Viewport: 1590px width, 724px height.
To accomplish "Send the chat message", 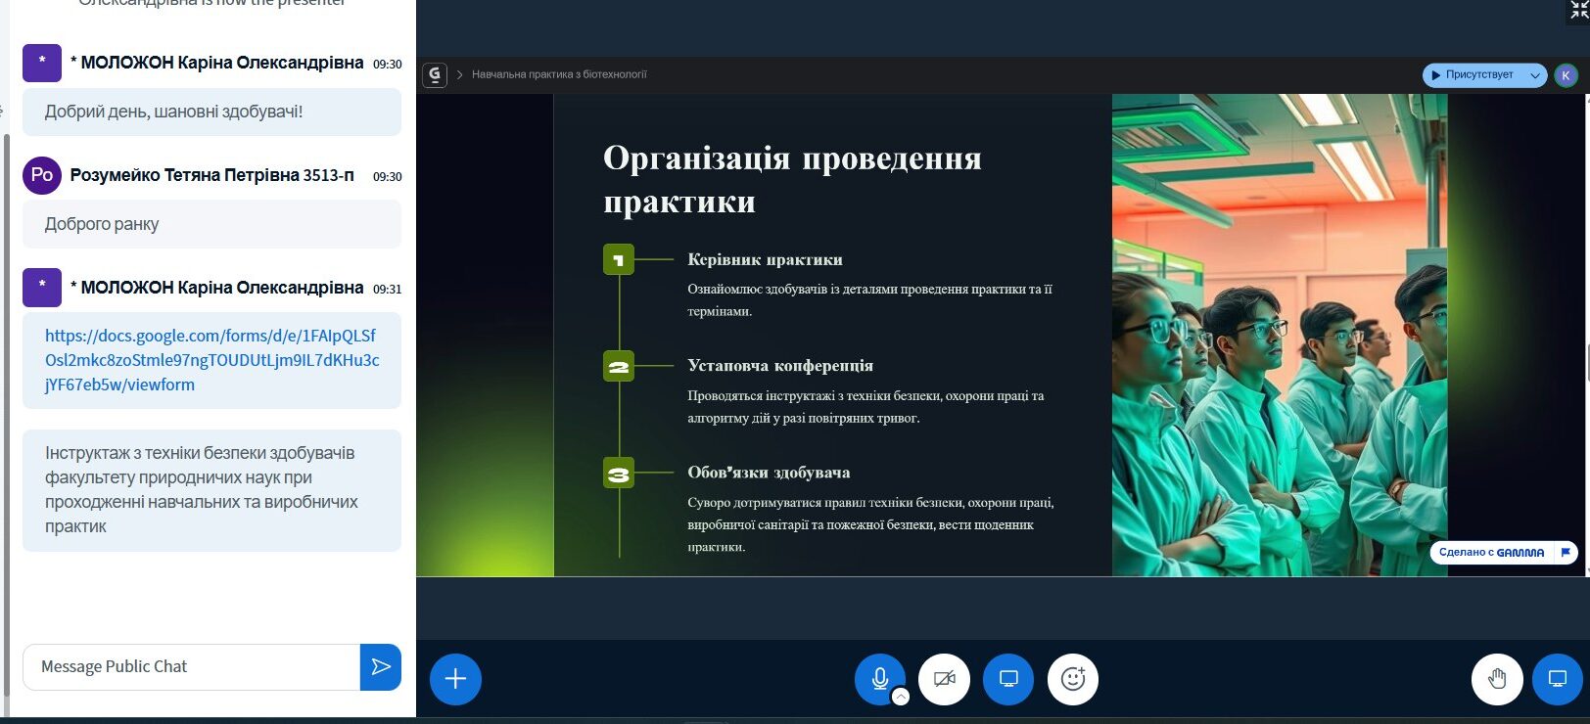I will [x=381, y=666].
